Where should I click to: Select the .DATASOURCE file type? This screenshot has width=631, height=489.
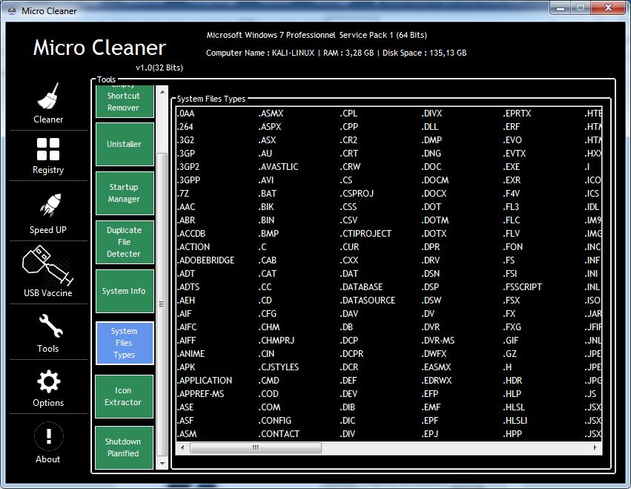click(368, 300)
